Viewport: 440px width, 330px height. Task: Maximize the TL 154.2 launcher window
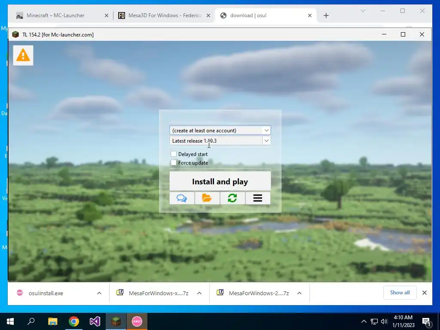click(403, 34)
